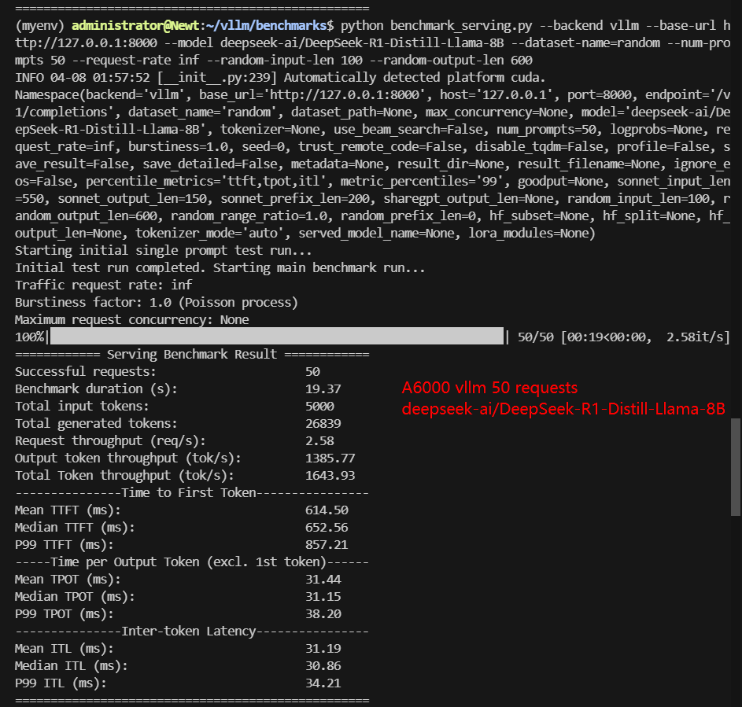Click the "Initial test run completed." line
742x707 pixels.
coord(110,267)
